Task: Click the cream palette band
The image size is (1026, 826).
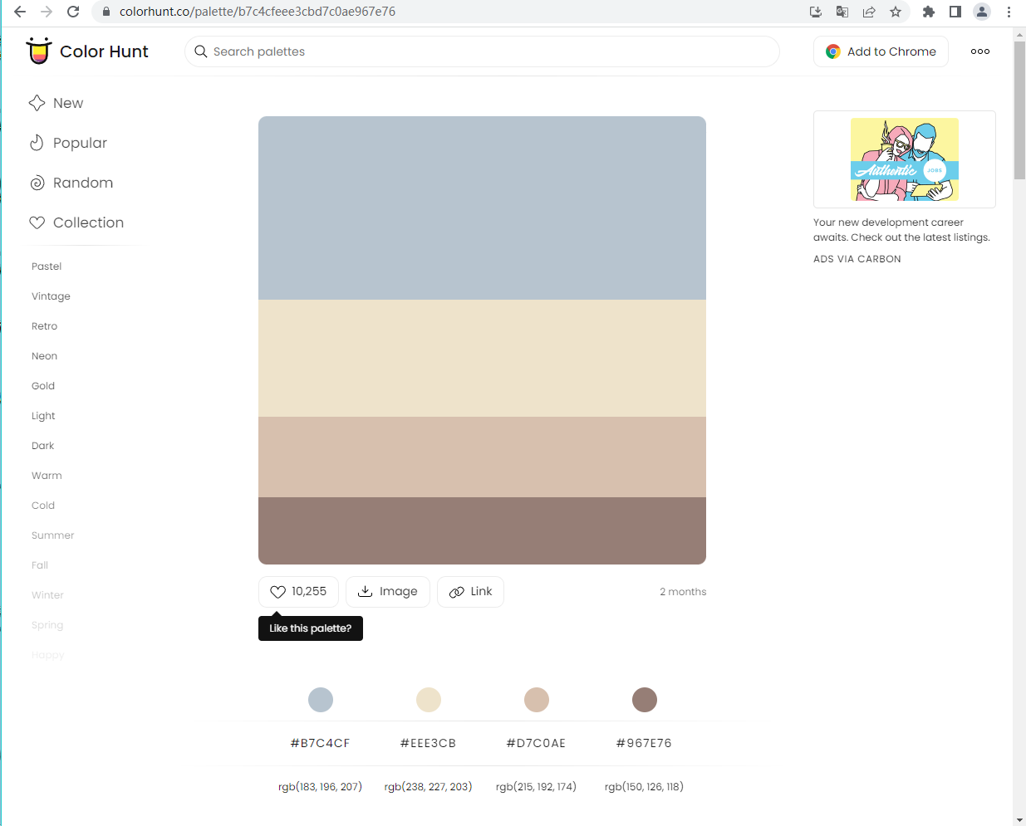Action: (x=482, y=358)
